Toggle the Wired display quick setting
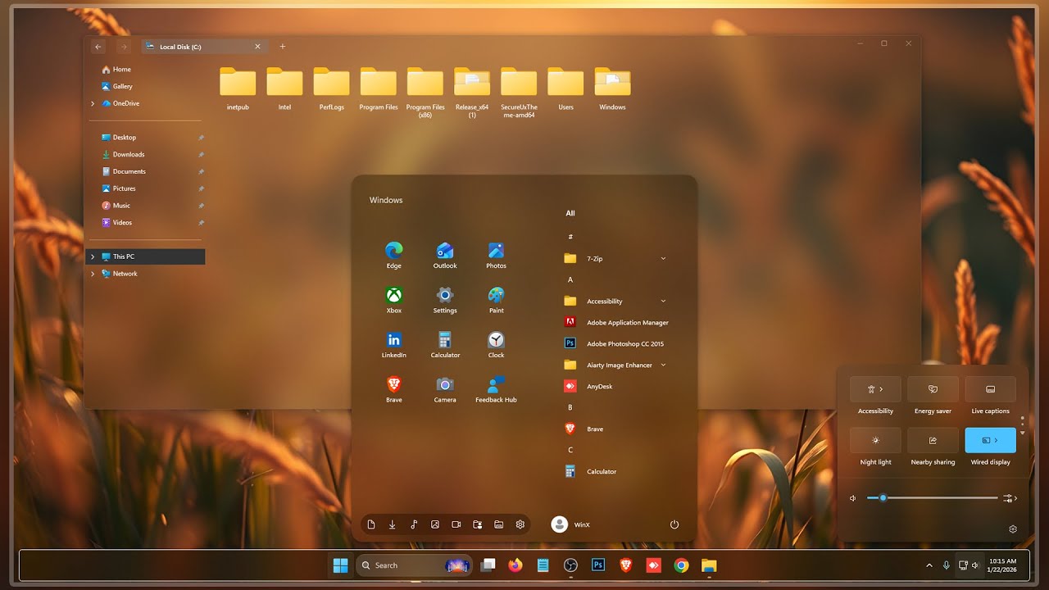1049x590 pixels. [991, 440]
